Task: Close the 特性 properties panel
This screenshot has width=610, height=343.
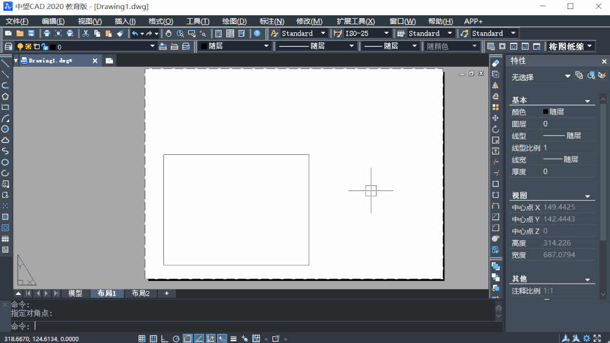Action: click(604, 61)
